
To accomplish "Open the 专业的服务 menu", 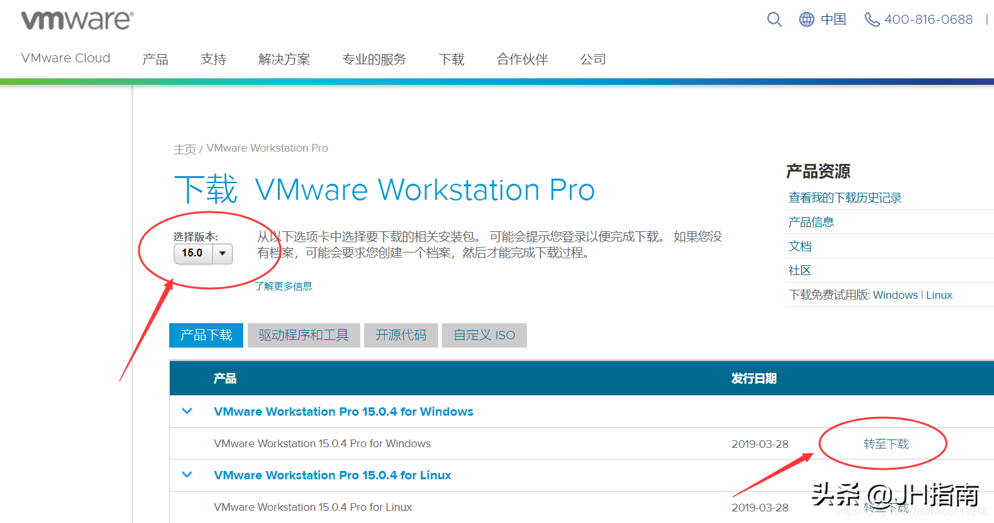I will [x=374, y=59].
